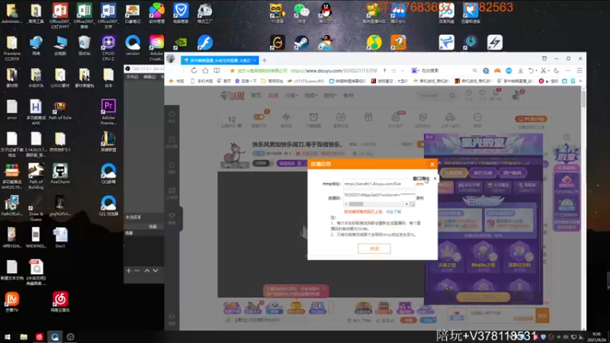Toggle the night mode moon icon in the browser
610x343 pixels.
(557, 71)
